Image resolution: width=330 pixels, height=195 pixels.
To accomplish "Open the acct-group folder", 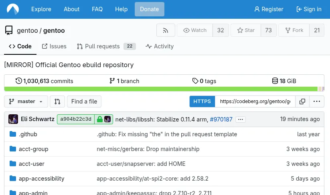I will click(33, 149).
